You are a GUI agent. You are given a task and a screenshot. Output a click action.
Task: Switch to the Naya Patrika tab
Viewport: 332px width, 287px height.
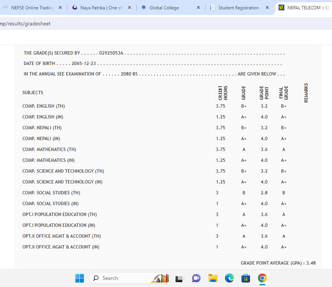pos(101,8)
